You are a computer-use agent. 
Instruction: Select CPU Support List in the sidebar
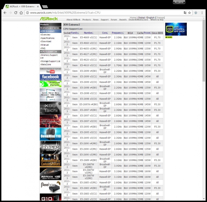51,52
